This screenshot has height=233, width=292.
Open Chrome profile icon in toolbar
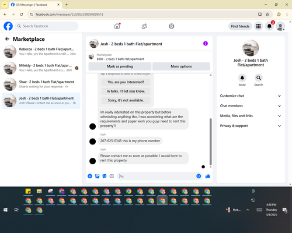[x=279, y=14]
